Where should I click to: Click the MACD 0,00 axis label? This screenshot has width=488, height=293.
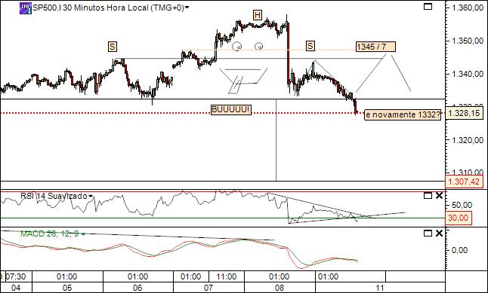click(x=459, y=250)
